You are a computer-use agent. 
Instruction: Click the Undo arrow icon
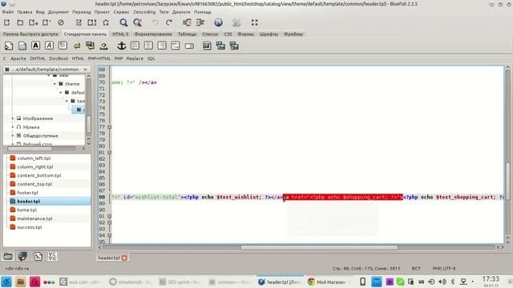(x=155, y=22)
